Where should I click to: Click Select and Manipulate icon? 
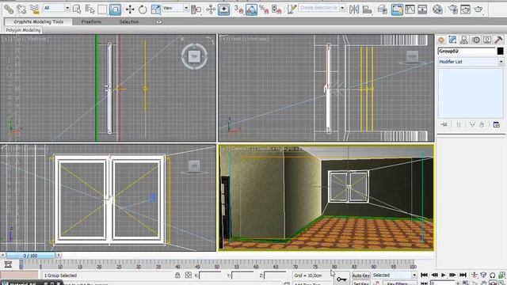(x=211, y=9)
